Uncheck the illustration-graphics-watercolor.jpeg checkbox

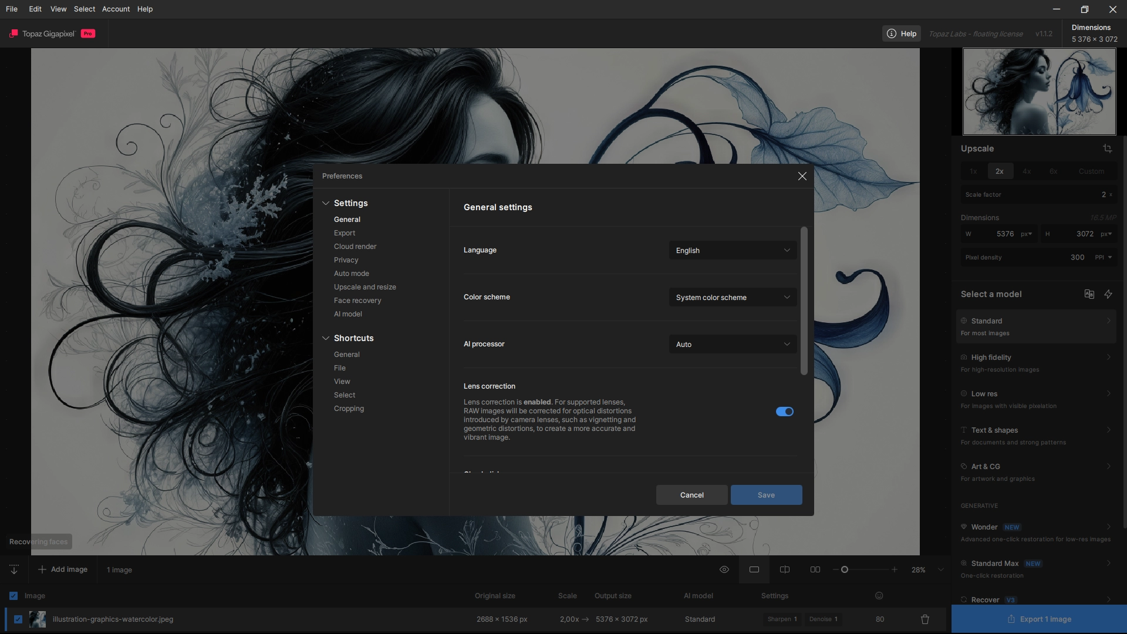click(x=18, y=619)
